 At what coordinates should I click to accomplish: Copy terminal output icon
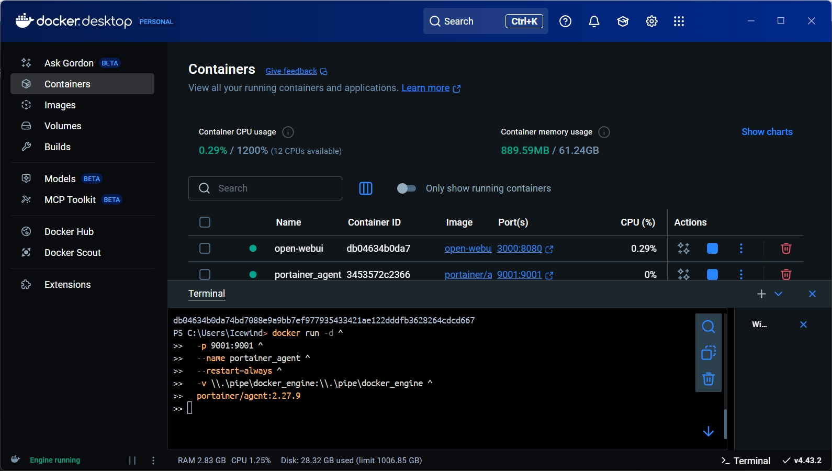pos(709,353)
